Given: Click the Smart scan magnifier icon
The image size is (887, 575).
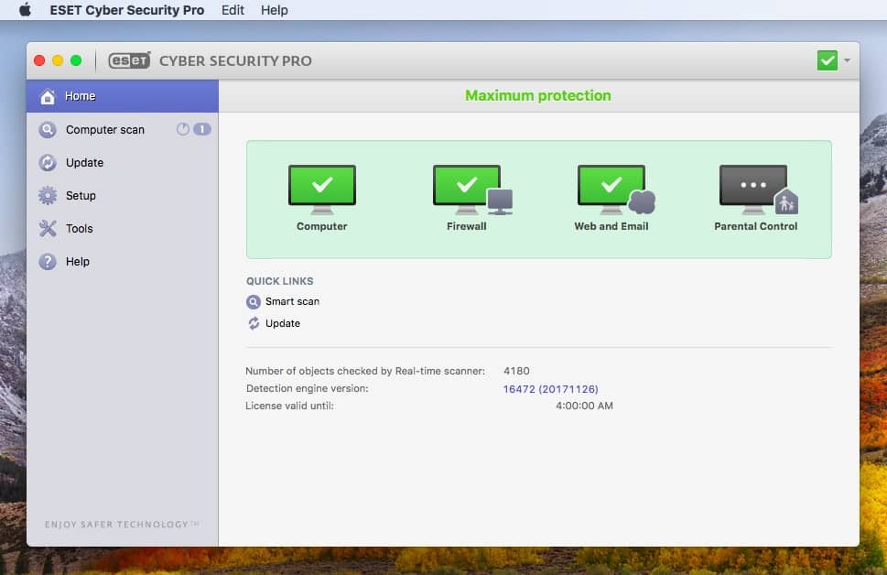Looking at the screenshot, I should coord(253,301).
